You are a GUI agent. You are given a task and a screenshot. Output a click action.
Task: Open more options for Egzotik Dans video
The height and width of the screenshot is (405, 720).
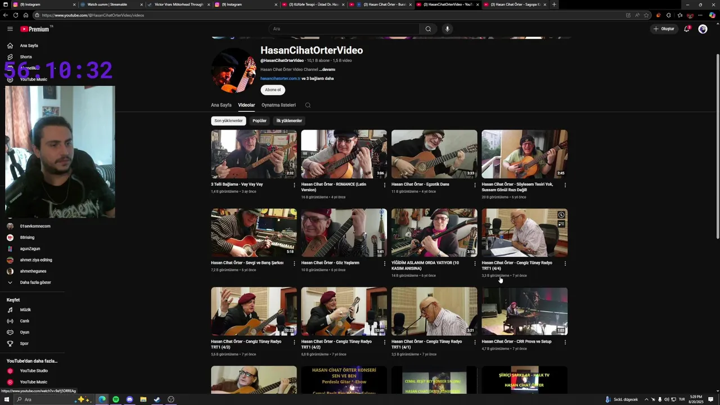[475, 185]
